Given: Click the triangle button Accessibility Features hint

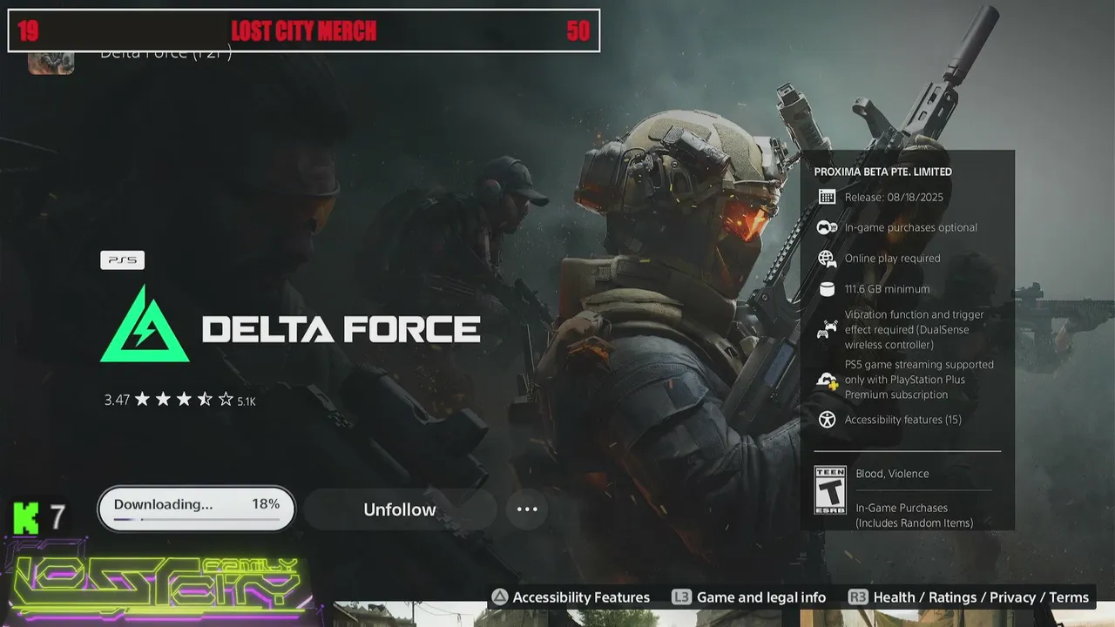Looking at the screenshot, I should (500, 597).
